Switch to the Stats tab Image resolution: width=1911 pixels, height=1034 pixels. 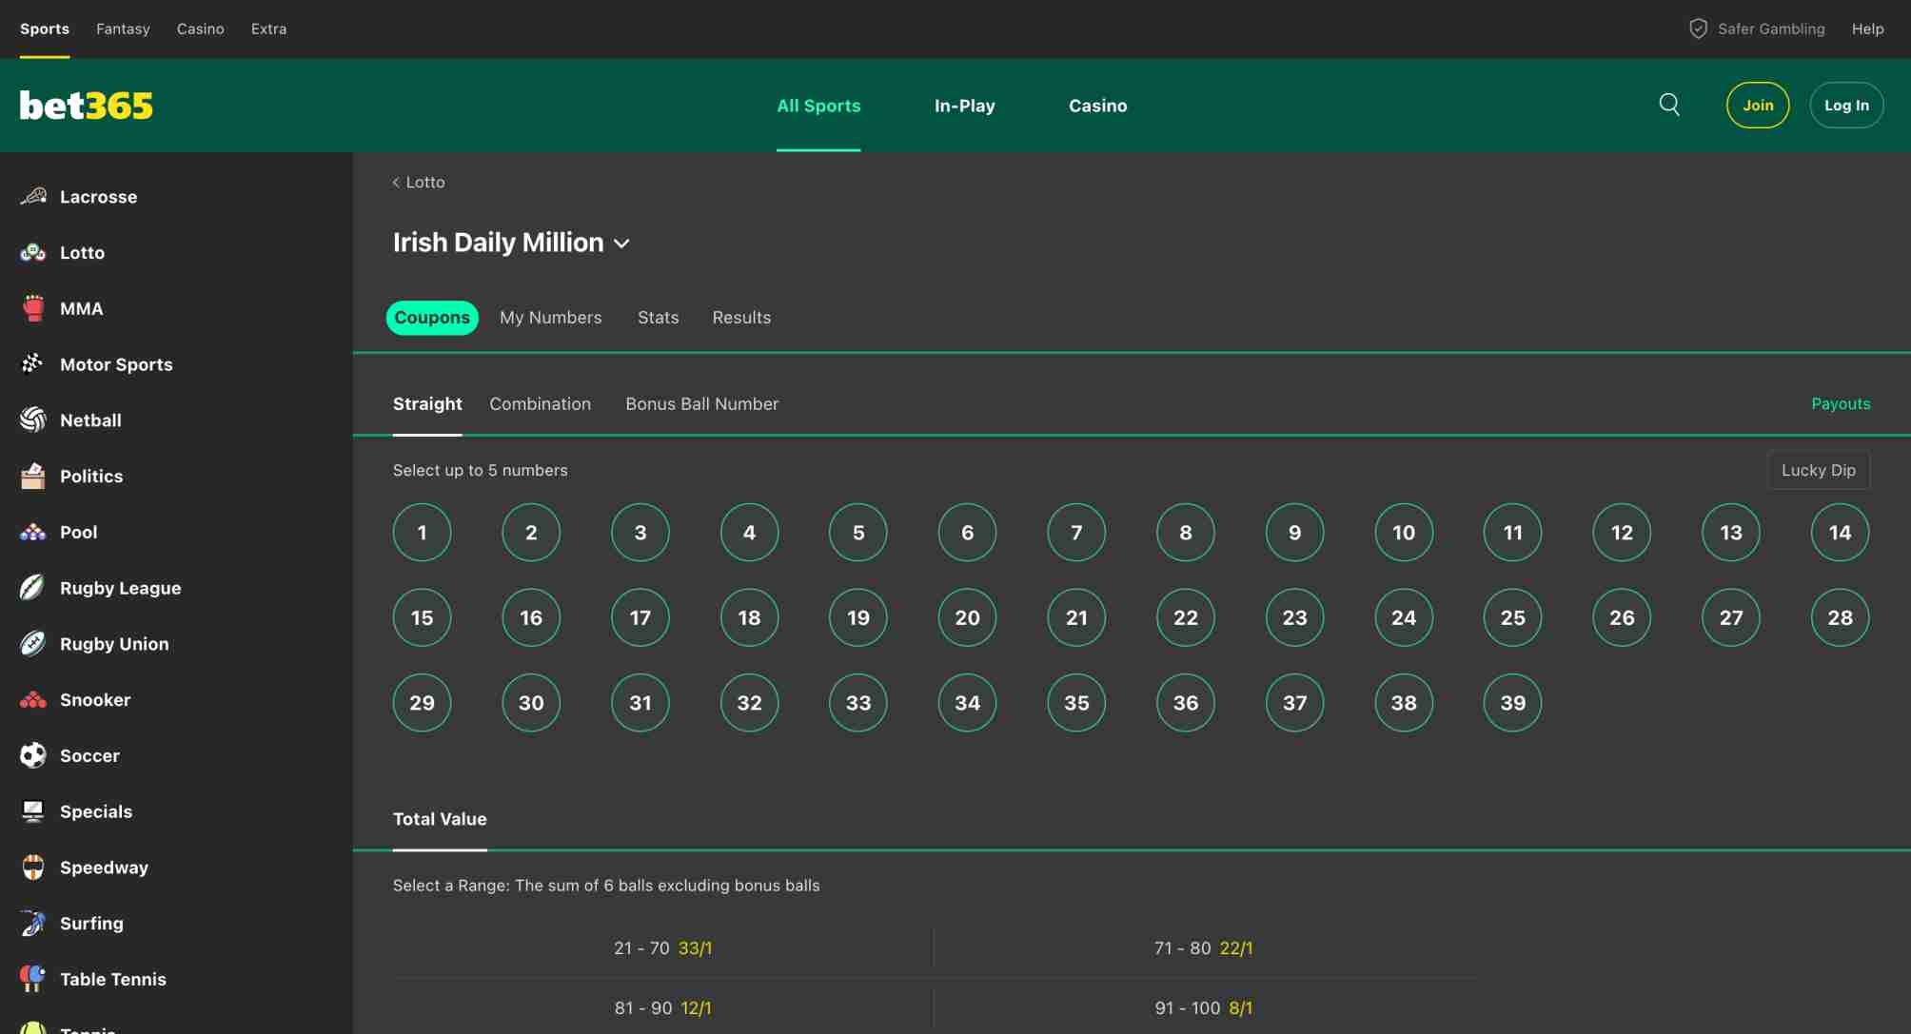tap(658, 317)
